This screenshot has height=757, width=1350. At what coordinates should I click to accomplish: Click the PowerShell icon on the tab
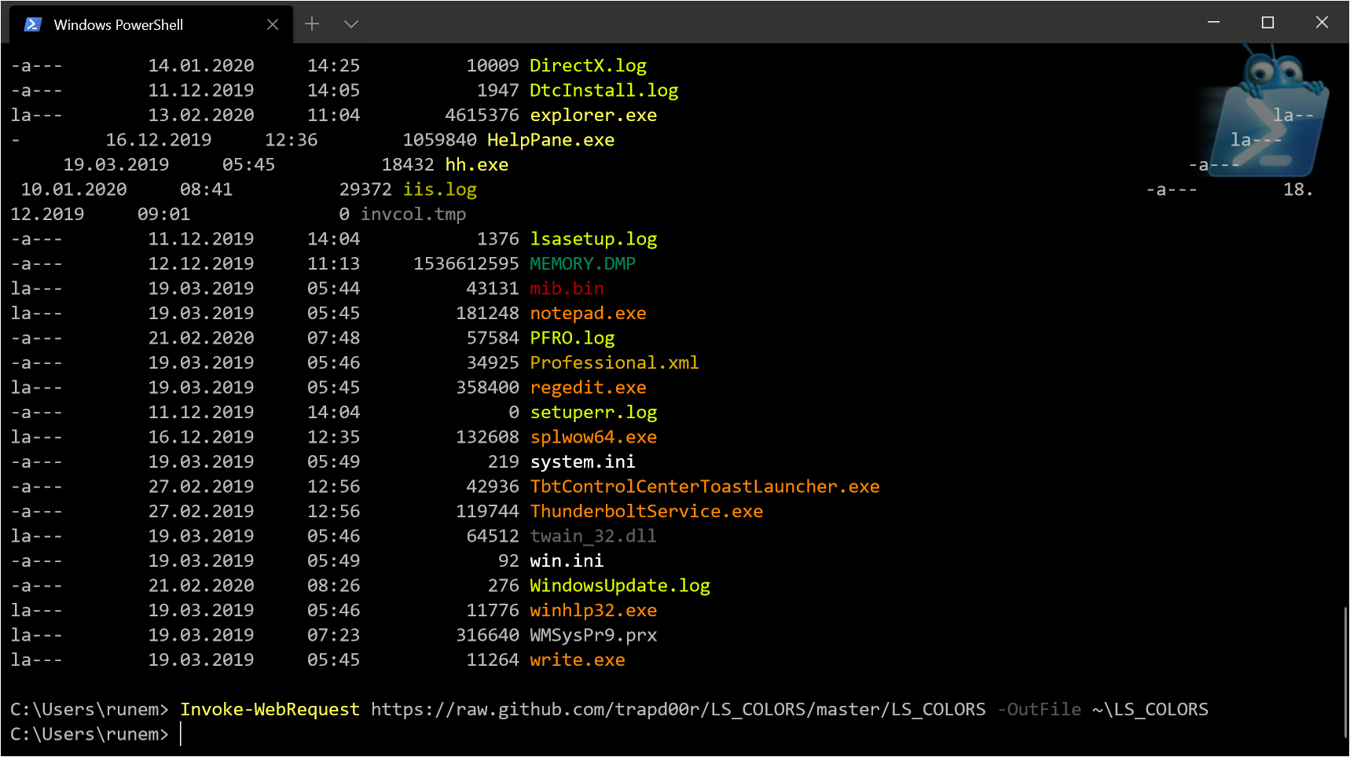click(x=31, y=24)
